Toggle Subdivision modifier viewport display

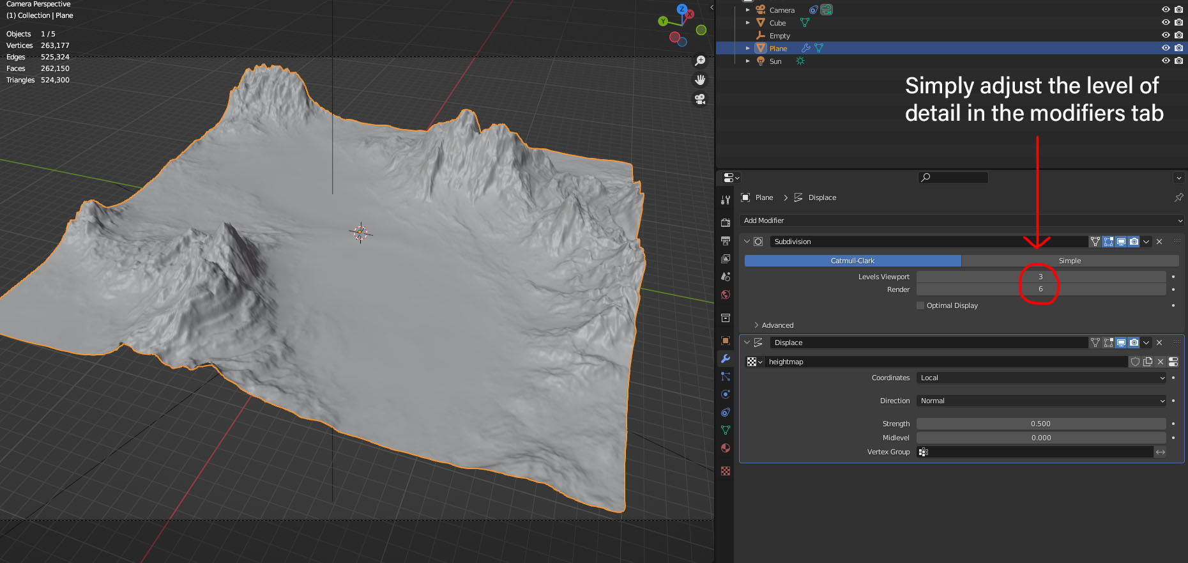coord(1121,242)
